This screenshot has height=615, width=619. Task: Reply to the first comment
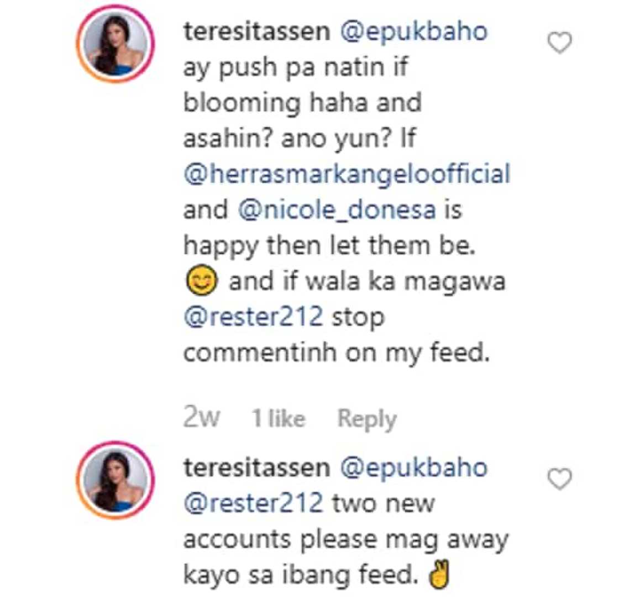coord(367,419)
